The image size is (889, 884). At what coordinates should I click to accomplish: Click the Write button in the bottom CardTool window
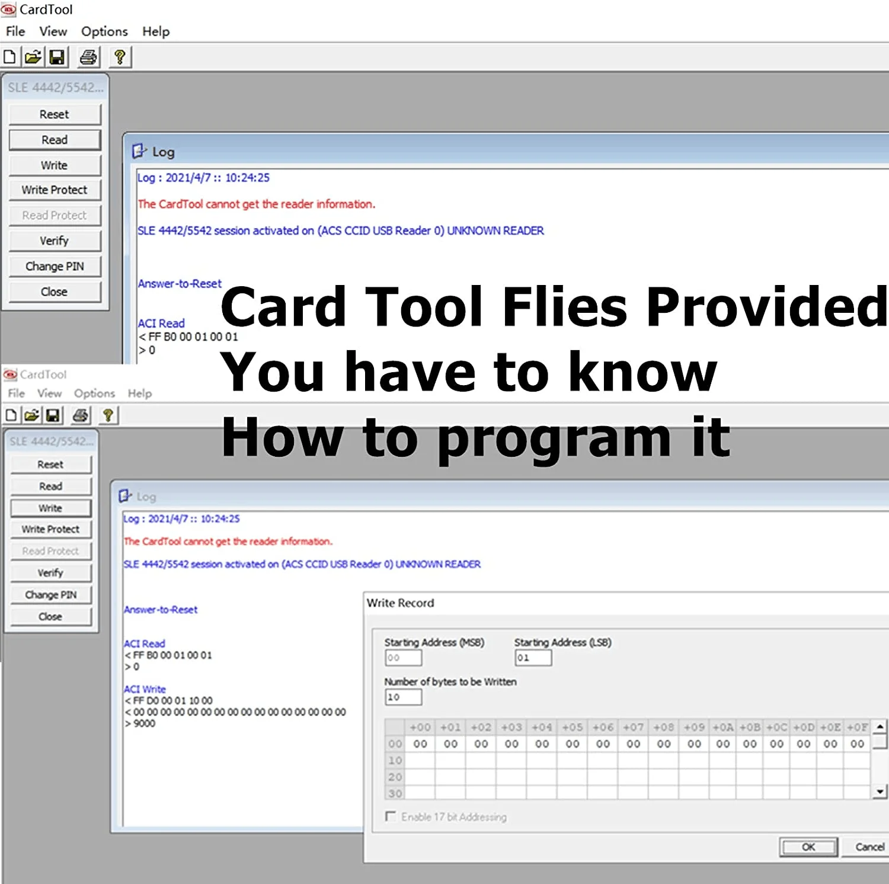[x=51, y=508]
